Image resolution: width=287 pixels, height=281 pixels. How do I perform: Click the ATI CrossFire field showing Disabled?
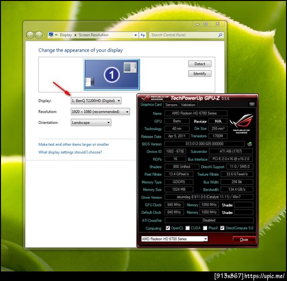pos(209,220)
